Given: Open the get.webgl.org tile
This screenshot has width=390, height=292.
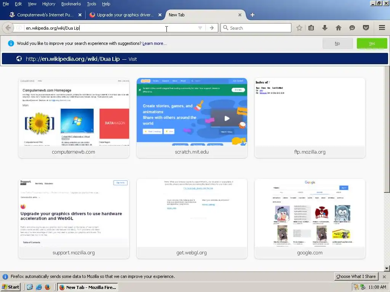Looking at the screenshot, I should click(x=192, y=219).
